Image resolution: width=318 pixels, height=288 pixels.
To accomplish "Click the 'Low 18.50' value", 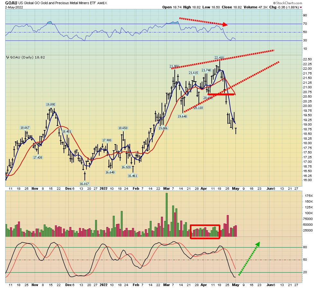I will point(211,7).
